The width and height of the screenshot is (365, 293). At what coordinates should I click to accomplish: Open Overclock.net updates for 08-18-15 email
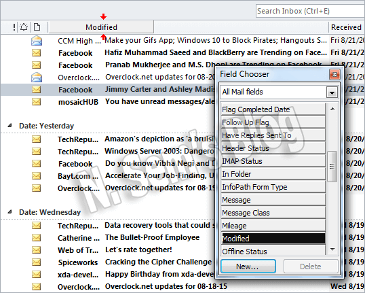(166, 286)
